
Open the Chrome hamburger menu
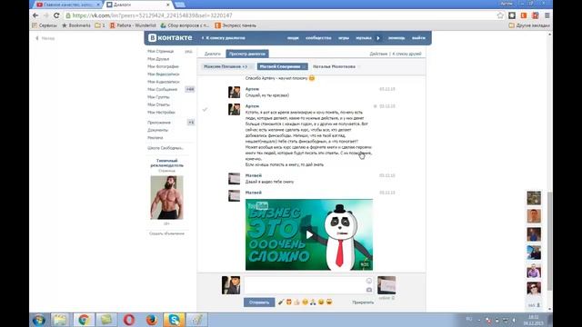[x=547, y=15]
